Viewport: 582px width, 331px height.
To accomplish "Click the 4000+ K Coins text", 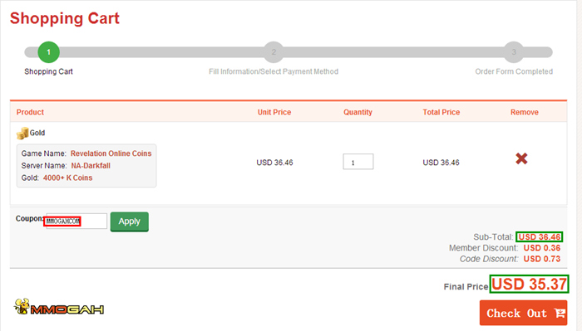I will (x=67, y=178).
